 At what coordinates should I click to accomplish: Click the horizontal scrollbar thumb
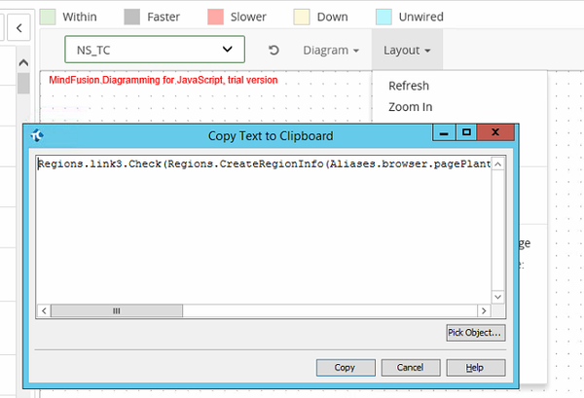coord(117,310)
